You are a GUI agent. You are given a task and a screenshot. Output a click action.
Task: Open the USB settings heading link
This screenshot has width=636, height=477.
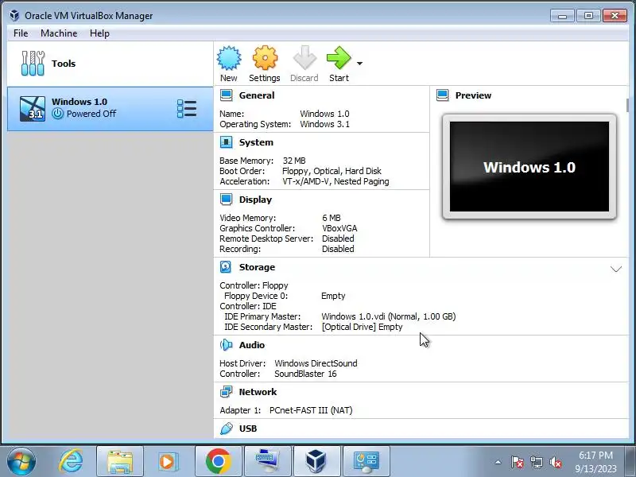248,429
